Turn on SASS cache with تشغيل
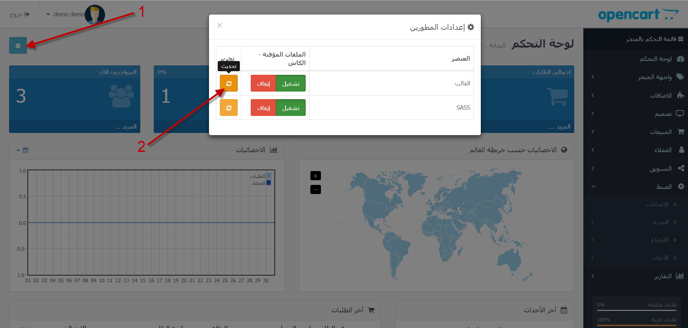The image size is (688, 328). (x=291, y=108)
